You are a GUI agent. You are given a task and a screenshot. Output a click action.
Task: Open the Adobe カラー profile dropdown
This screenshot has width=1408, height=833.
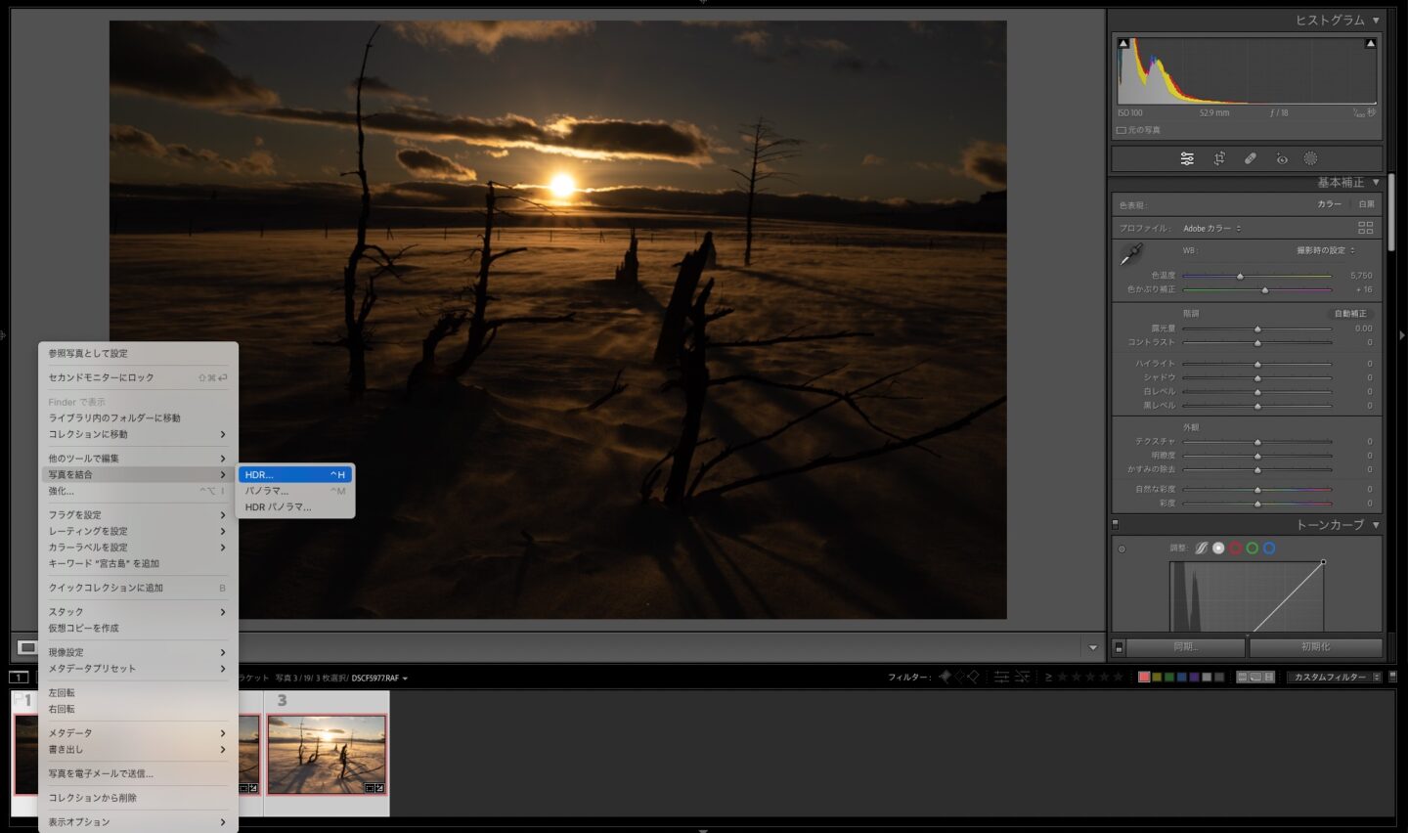(1211, 229)
